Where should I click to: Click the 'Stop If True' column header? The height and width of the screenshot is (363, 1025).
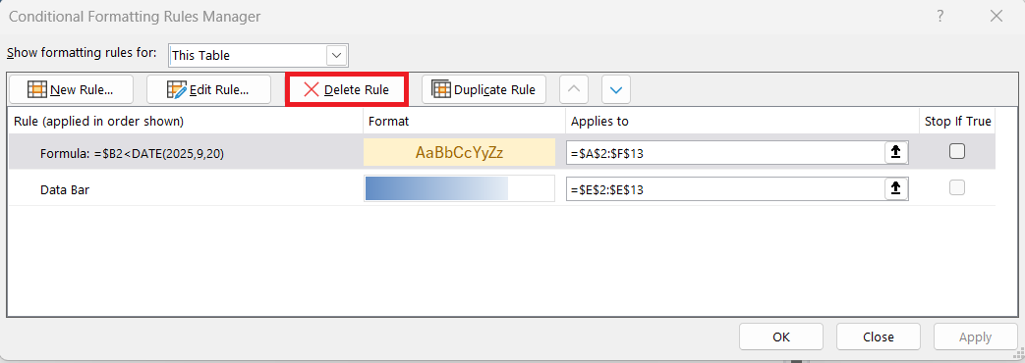(x=957, y=121)
